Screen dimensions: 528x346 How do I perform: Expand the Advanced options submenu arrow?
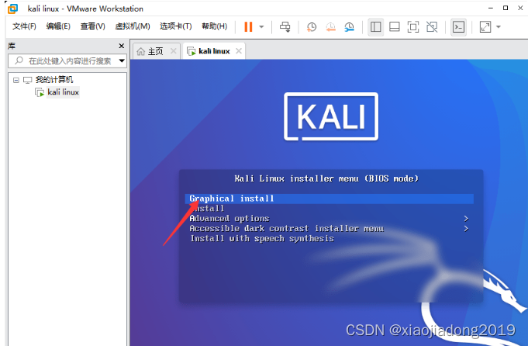[466, 219]
